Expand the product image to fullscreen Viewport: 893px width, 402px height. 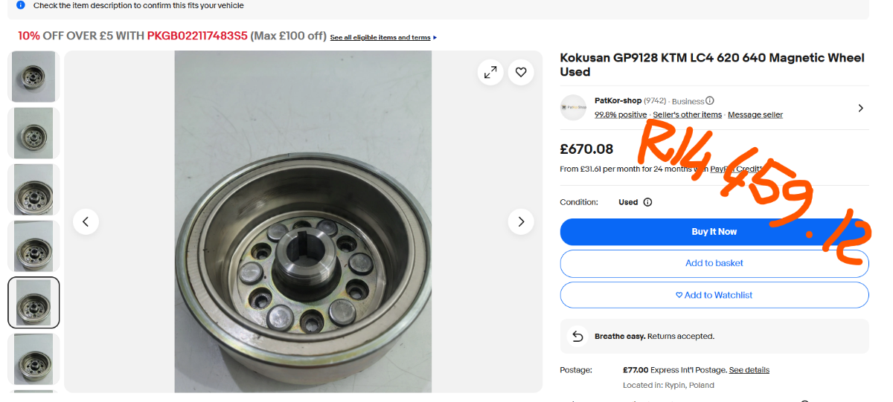pyautogui.click(x=490, y=72)
